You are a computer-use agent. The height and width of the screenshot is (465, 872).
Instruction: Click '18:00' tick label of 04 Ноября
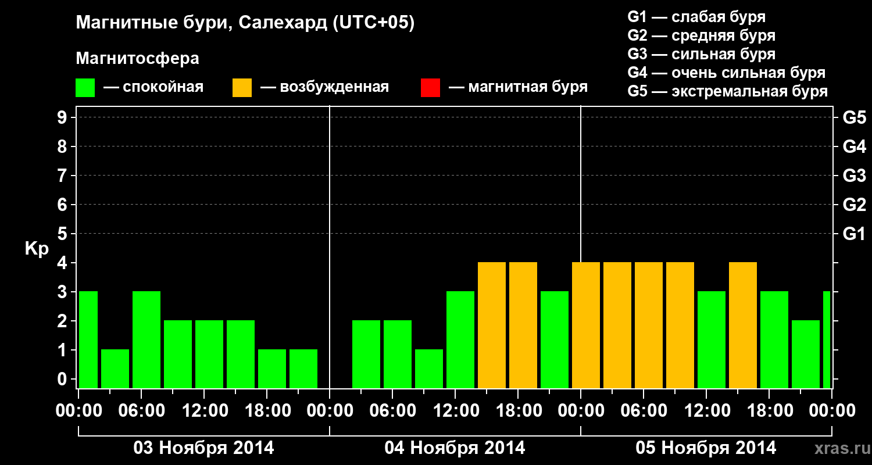tap(518, 410)
